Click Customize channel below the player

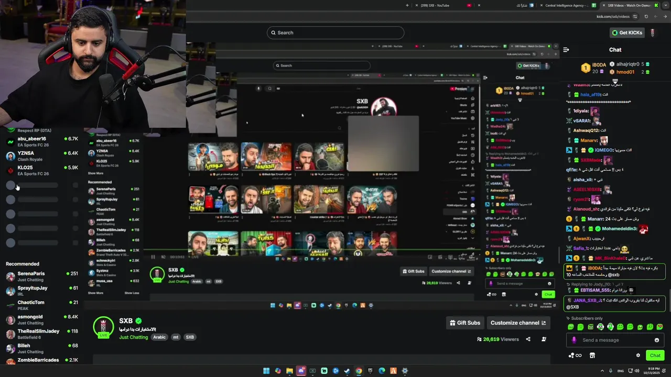pos(518,323)
